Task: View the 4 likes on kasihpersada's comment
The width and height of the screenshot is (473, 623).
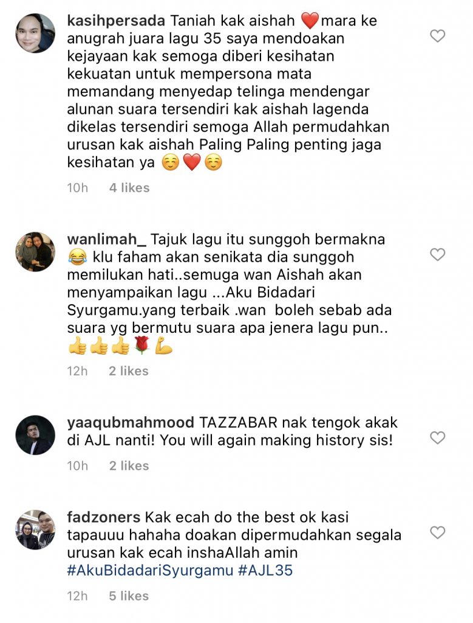Action: pyautogui.click(x=129, y=187)
